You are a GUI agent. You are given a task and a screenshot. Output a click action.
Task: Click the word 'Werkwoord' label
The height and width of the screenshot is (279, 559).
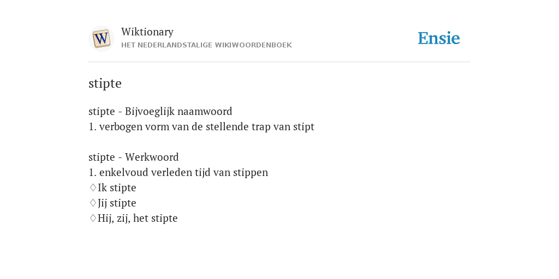[x=152, y=157]
